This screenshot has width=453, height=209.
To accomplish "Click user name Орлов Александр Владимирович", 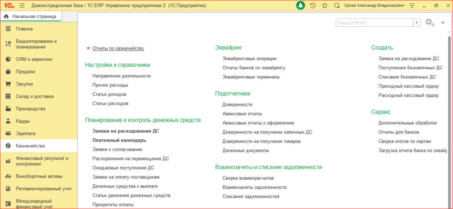I will click(x=374, y=6).
